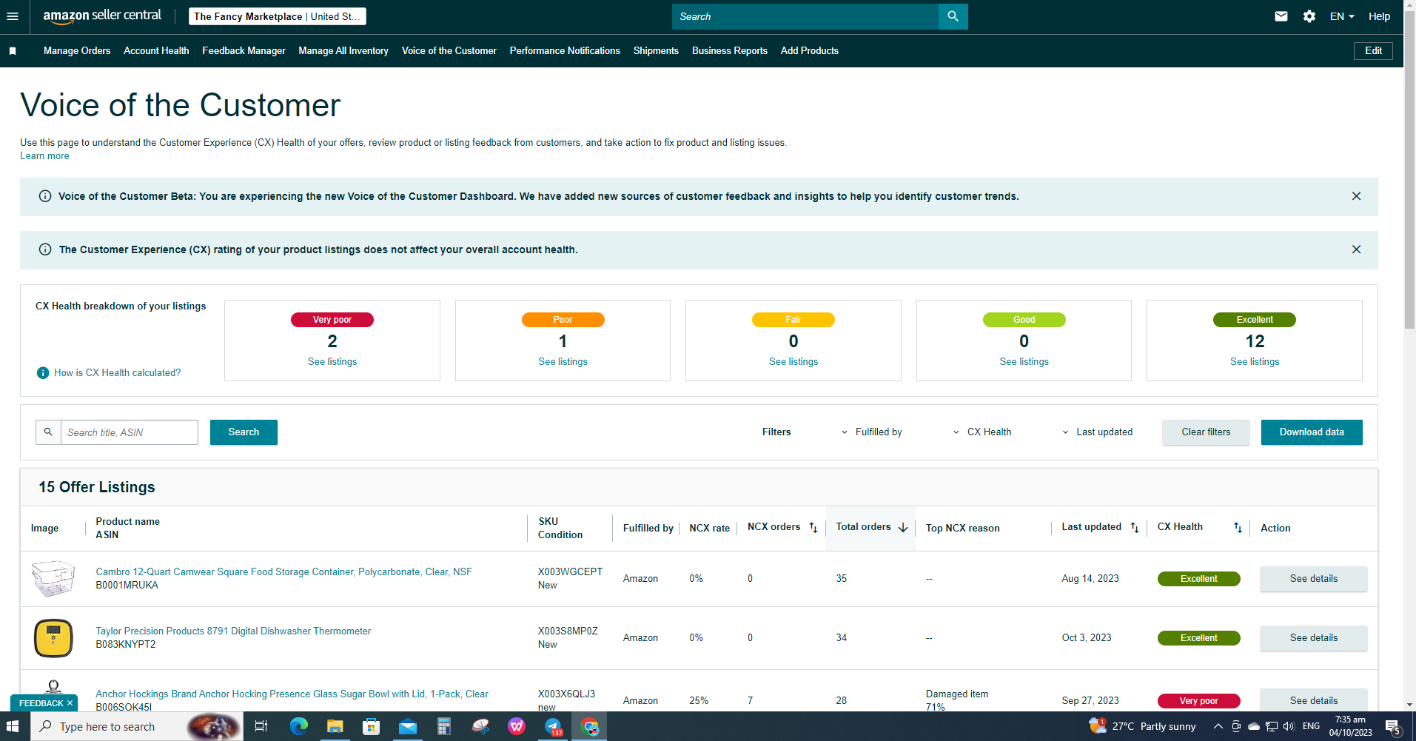See listings under Excellent
This screenshot has height=741, width=1416.
[1255, 362]
